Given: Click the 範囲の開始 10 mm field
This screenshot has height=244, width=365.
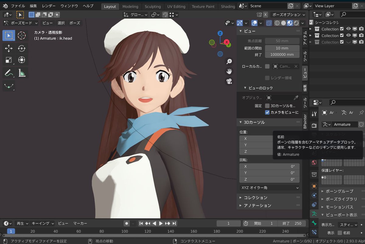Looking at the screenshot, I should pyautogui.click(x=282, y=48).
